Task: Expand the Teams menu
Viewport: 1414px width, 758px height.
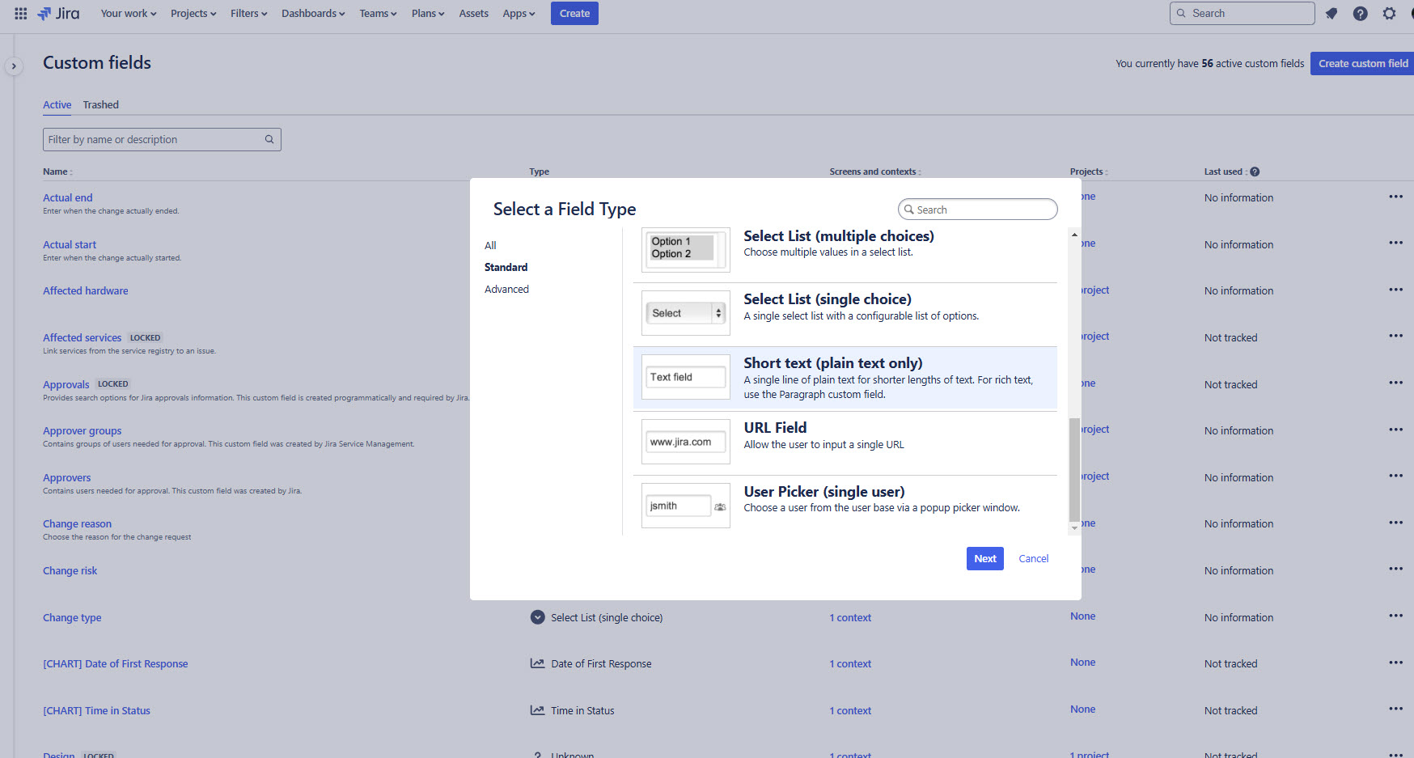Action: click(x=378, y=13)
